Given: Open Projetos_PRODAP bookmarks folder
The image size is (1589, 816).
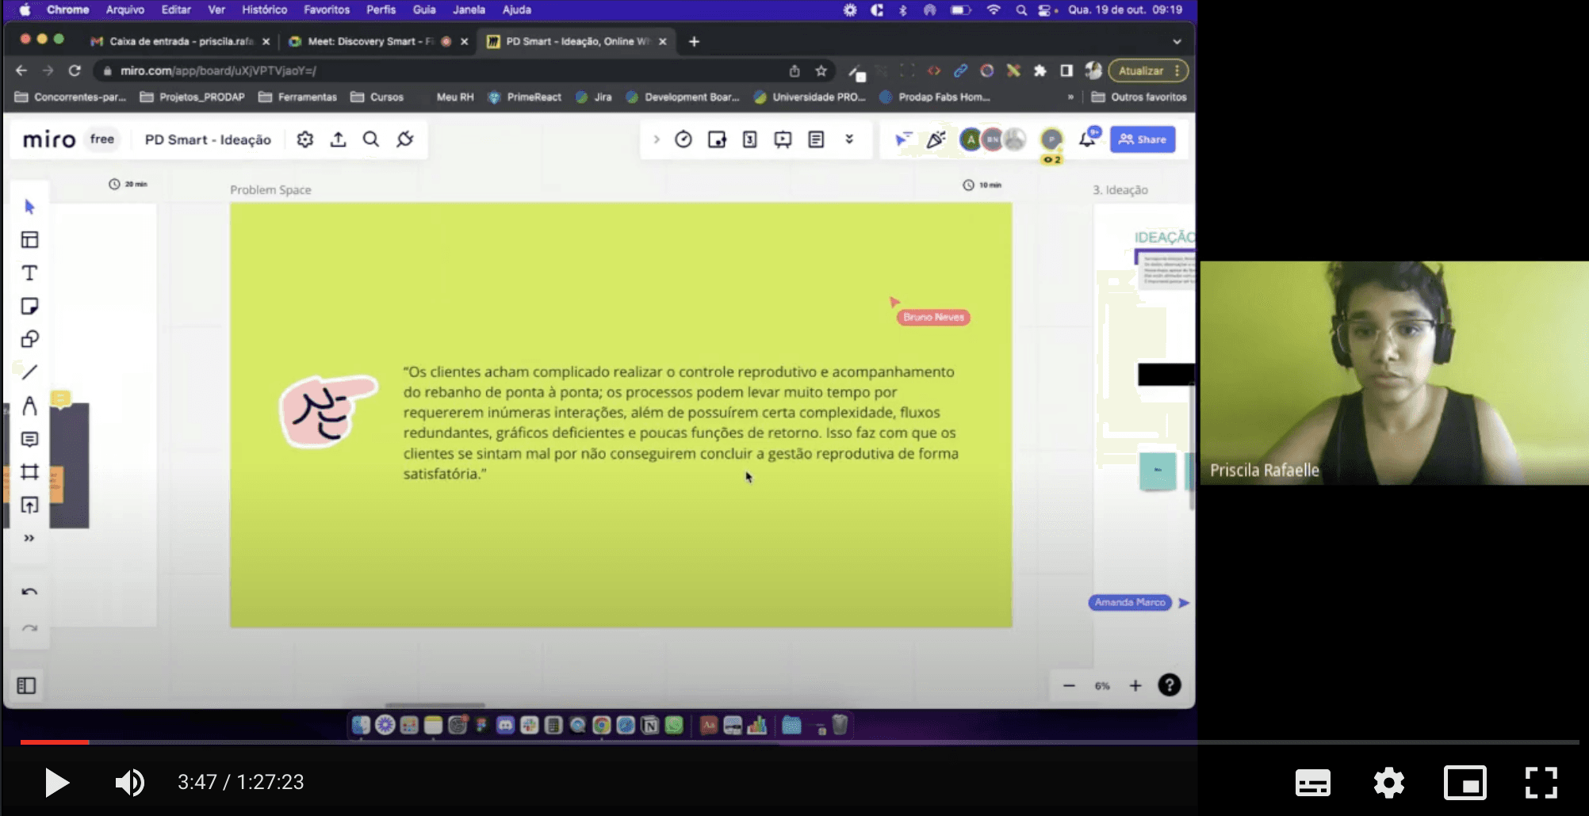Looking at the screenshot, I should (193, 97).
